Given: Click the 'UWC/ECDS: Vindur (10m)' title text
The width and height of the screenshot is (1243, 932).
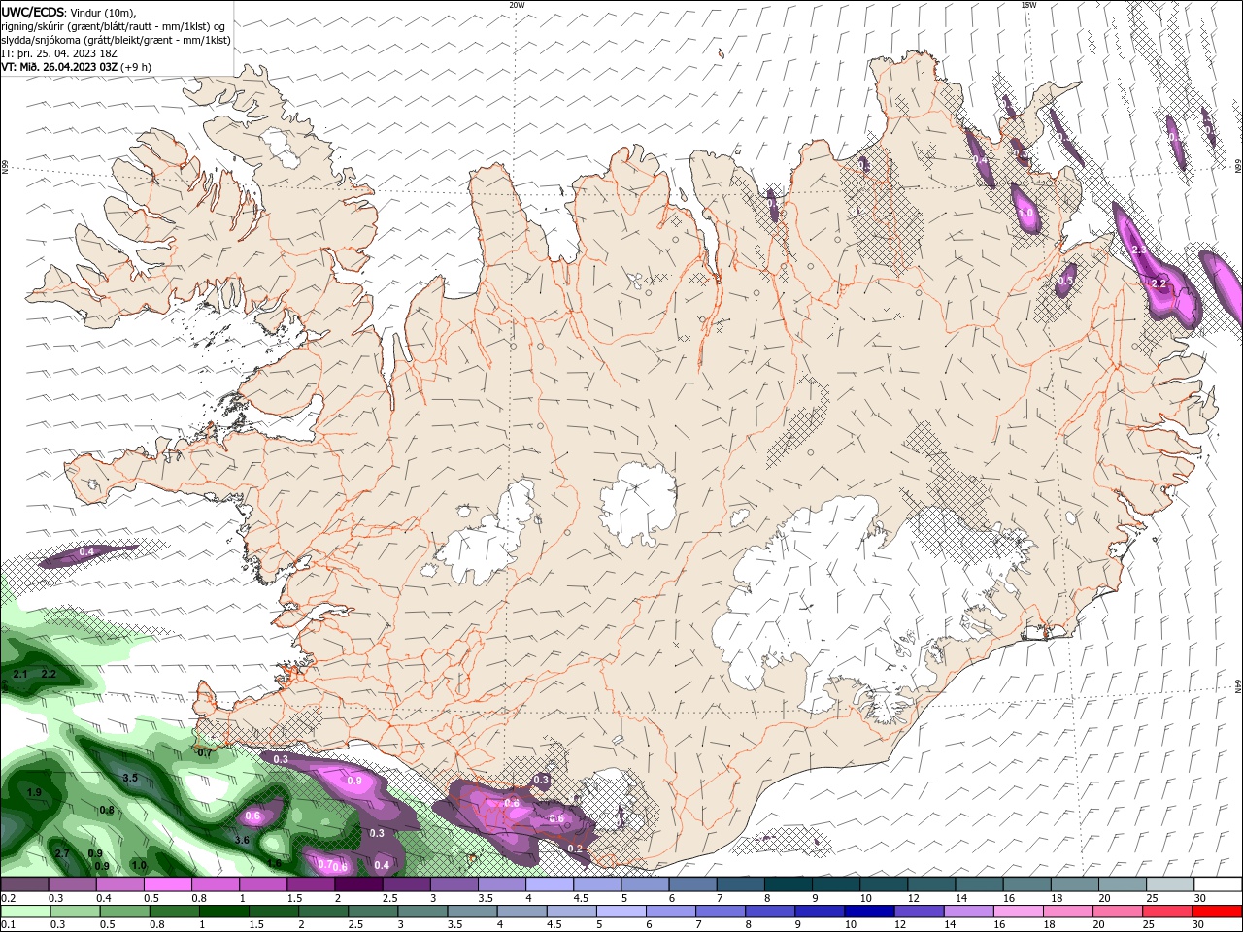Looking at the screenshot, I should point(68,12).
